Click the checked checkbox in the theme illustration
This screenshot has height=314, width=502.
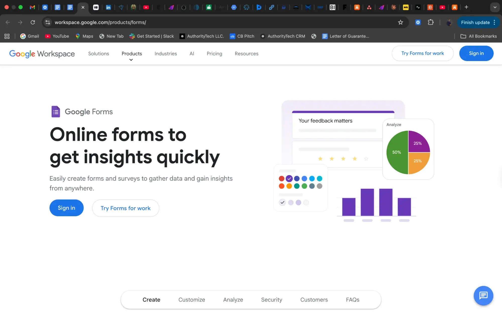coord(282,202)
